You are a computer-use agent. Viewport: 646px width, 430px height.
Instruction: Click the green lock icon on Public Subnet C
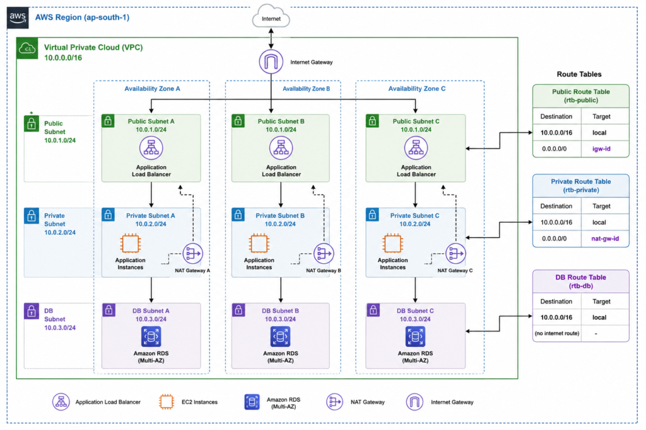(x=372, y=121)
